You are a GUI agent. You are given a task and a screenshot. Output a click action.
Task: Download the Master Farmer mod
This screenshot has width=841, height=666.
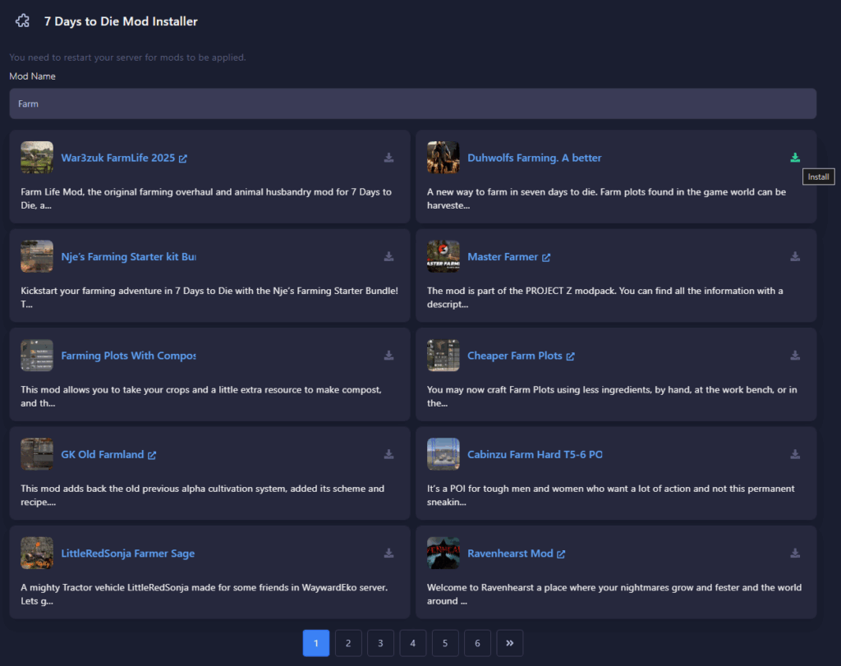pos(794,257)
